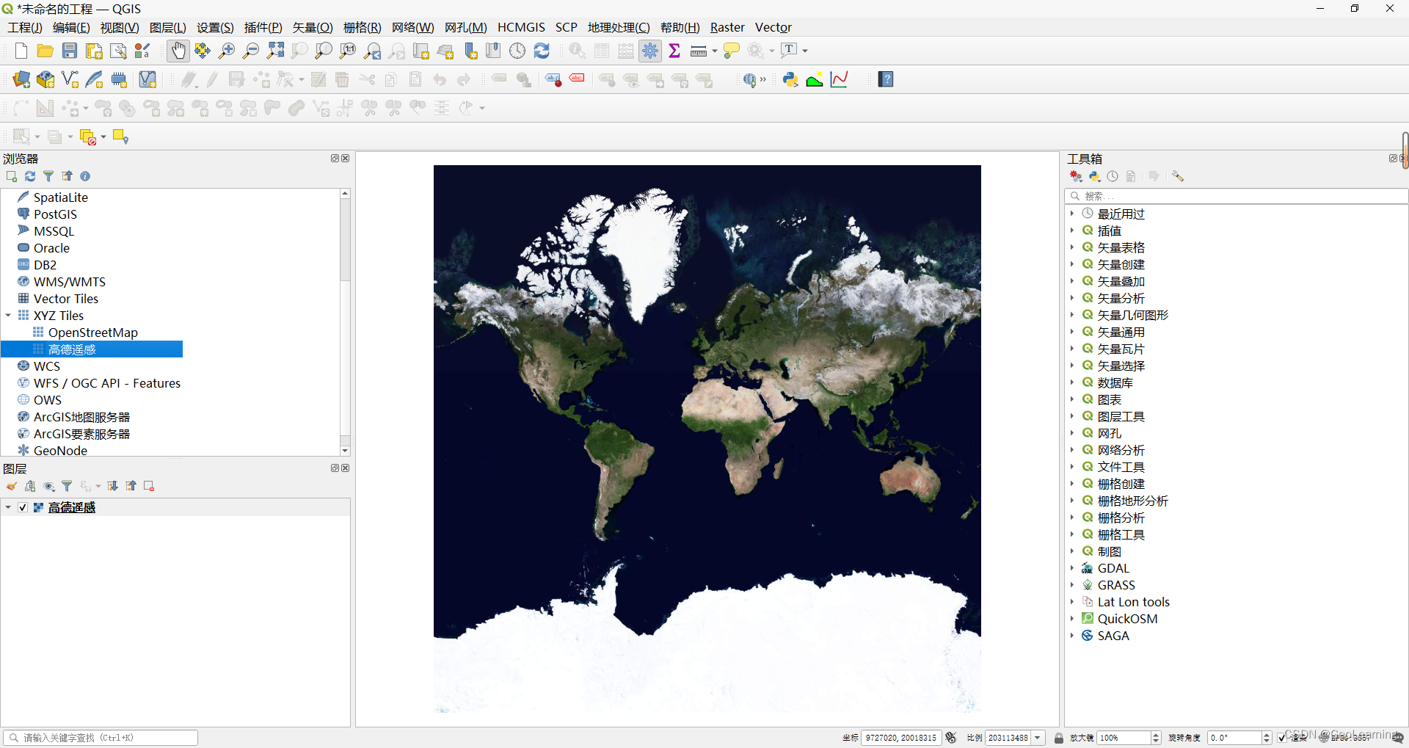Open the Python Console

pos(790,79)
